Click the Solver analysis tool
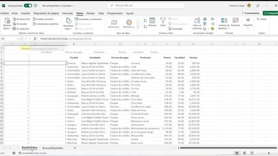Viewport: 278px width, 156px height. tap(261, 19)
